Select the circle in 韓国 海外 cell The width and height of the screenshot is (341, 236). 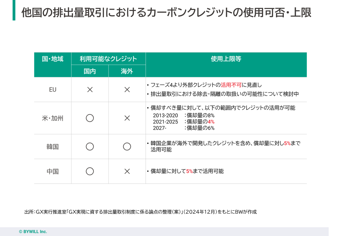pos(127,147)
